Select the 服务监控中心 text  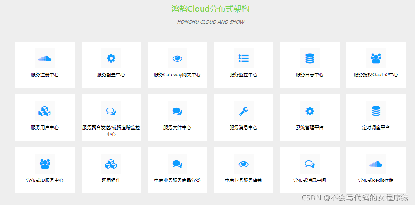(243, 75)
